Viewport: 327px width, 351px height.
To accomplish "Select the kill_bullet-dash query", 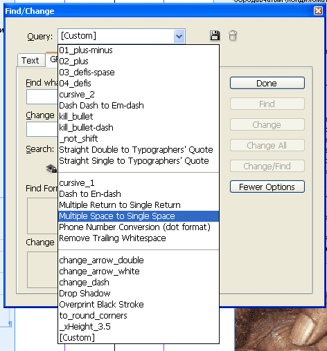I will (x=139, y=128).
